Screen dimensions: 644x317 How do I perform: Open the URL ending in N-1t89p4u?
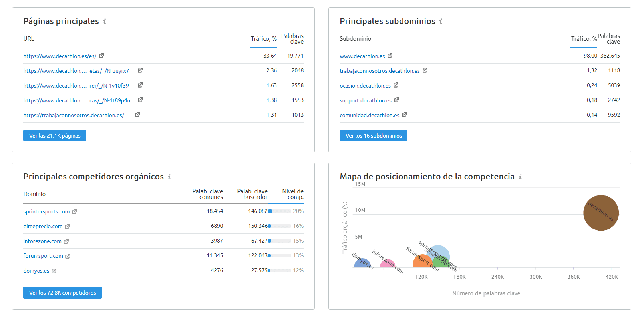[x=77, y=100]
